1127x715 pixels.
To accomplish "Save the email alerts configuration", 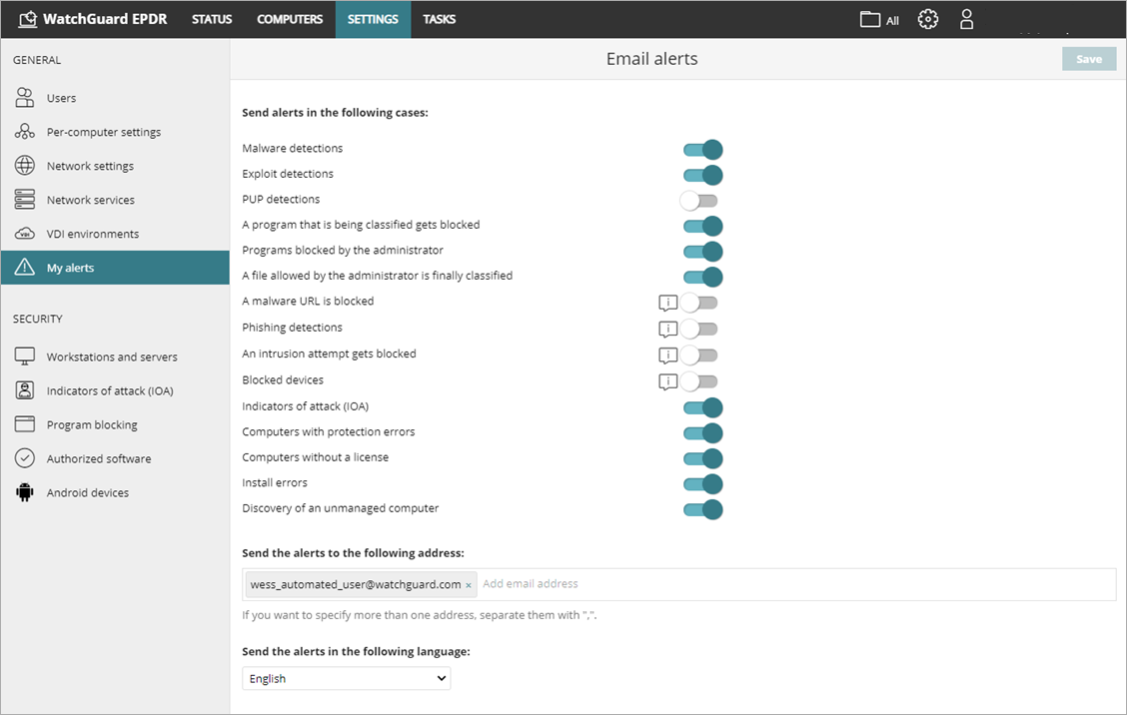I will (x=1088, y=58).
